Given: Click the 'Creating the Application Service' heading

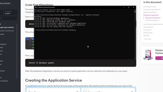Looking at the screenshot, I should click(53, 80).
